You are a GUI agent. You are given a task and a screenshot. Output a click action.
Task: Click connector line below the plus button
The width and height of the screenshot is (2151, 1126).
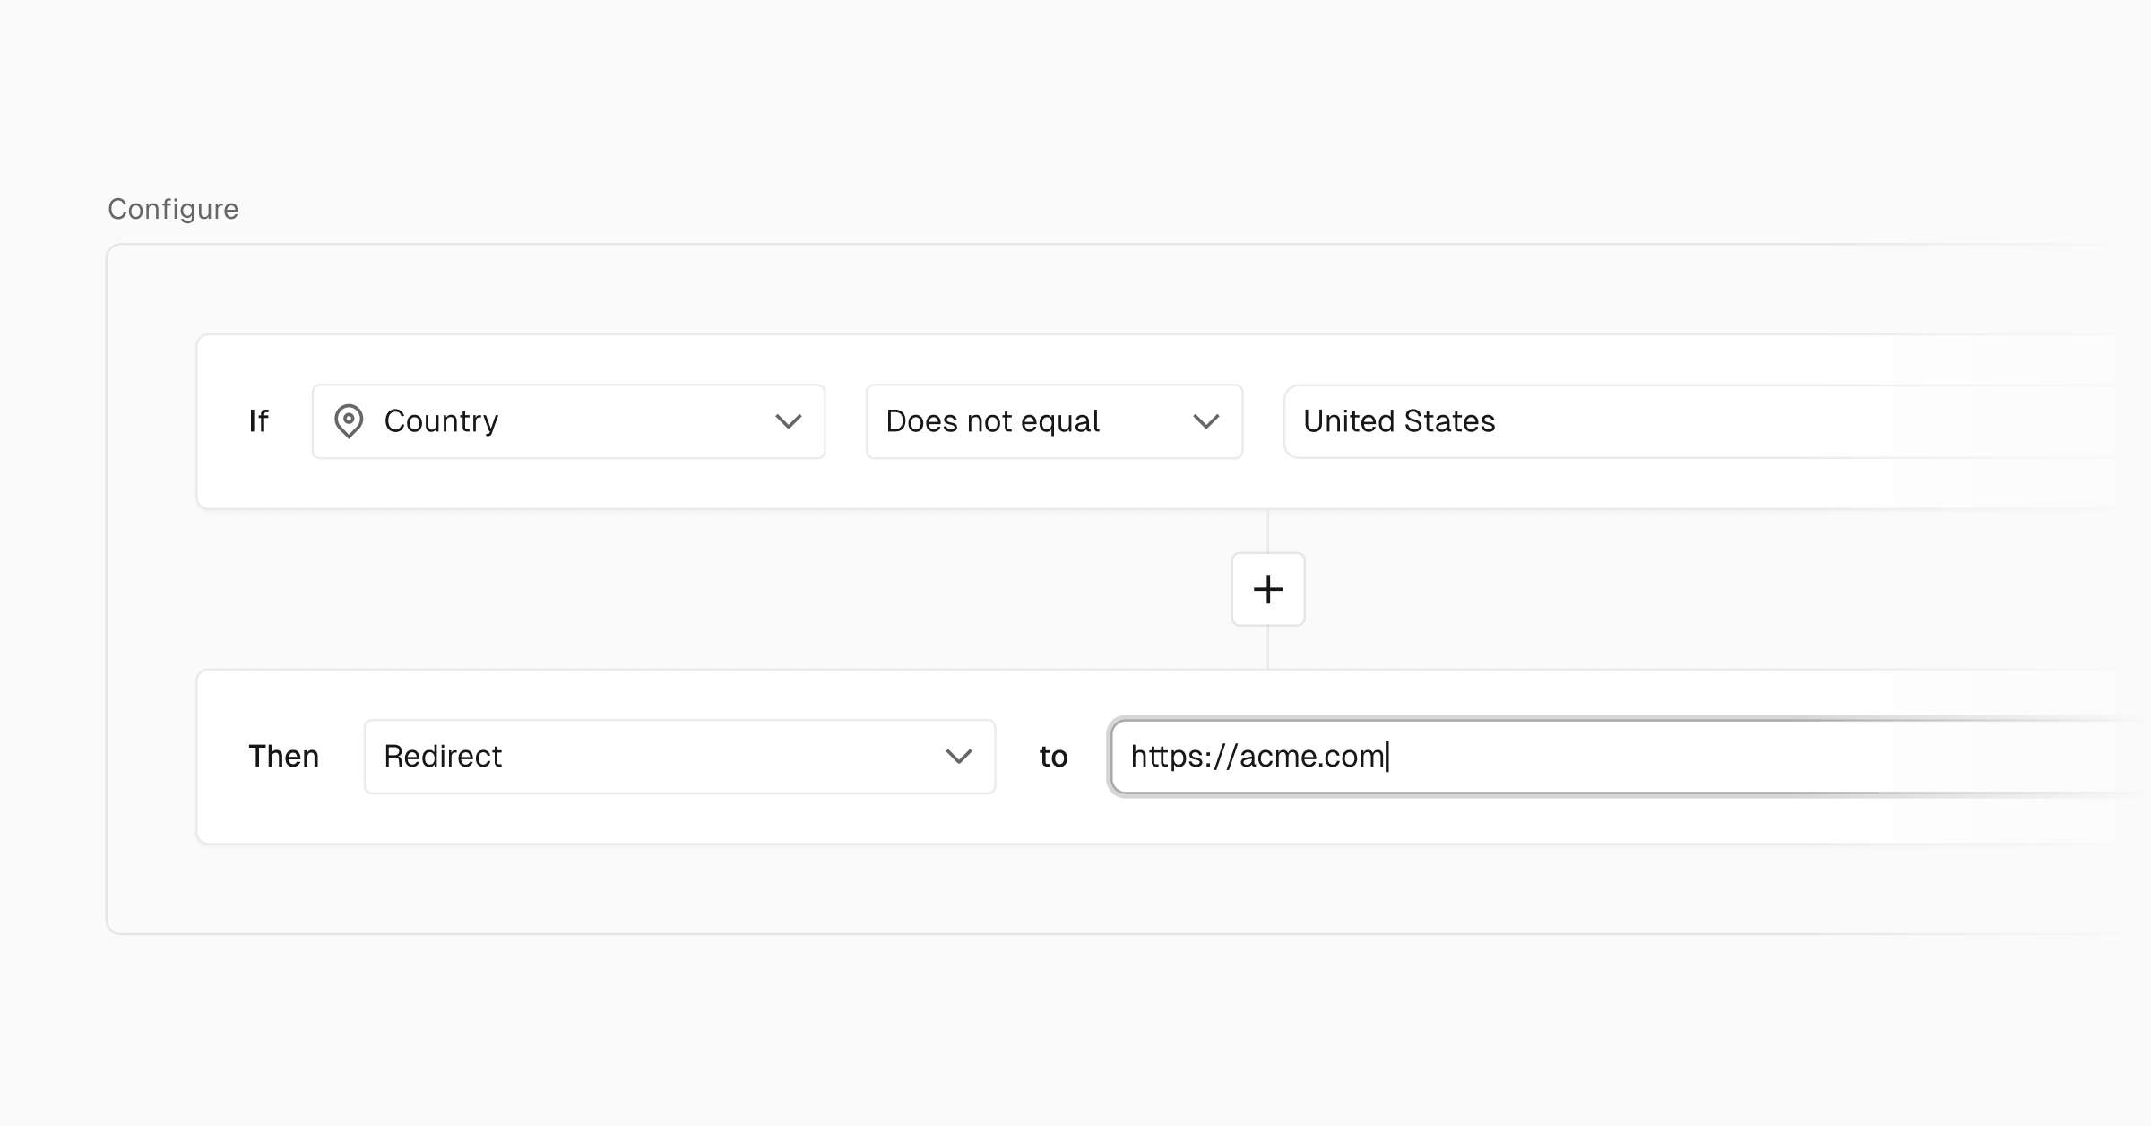pos(1267,647)
